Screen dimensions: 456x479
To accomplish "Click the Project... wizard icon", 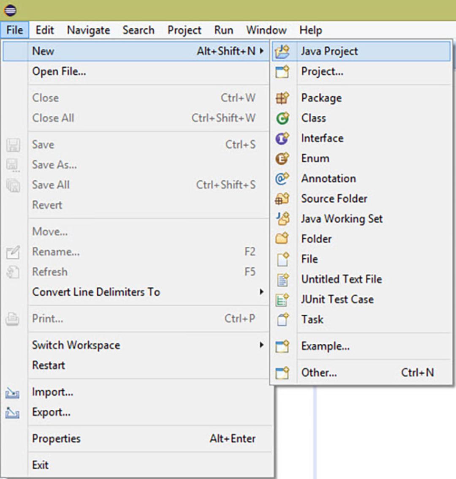I will coord(282,72).
